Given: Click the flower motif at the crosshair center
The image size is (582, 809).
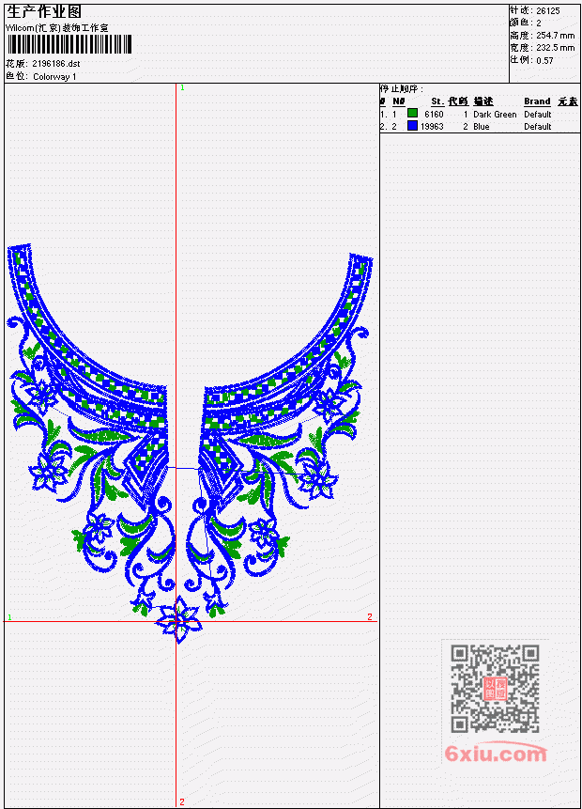Looking at the screenshot, I should pyautogui.click(x=178, y=619).
